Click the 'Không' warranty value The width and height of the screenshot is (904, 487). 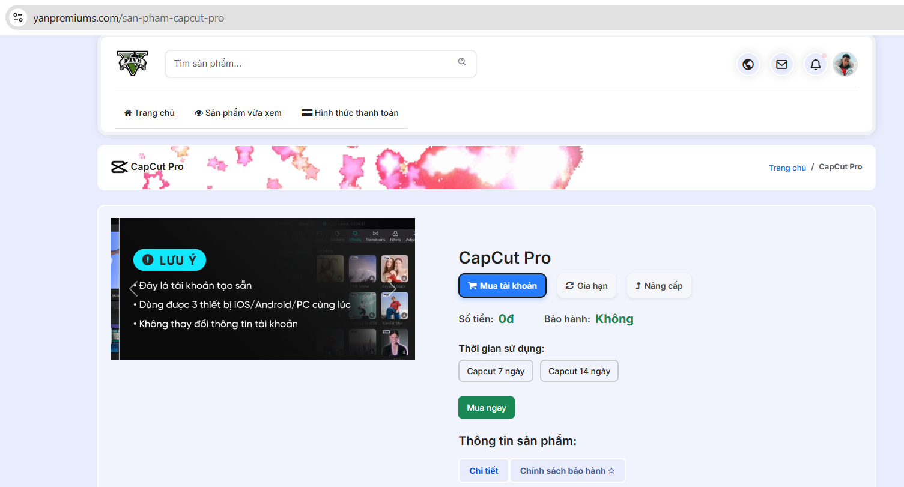(x=614, y=319)
